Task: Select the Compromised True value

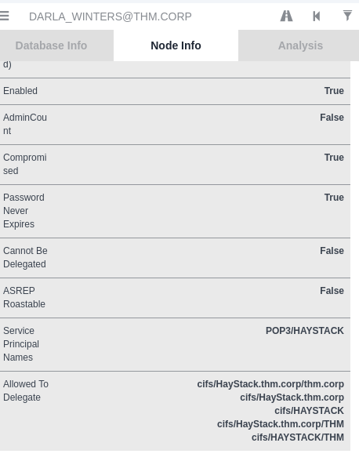Action: click(334, 158)
